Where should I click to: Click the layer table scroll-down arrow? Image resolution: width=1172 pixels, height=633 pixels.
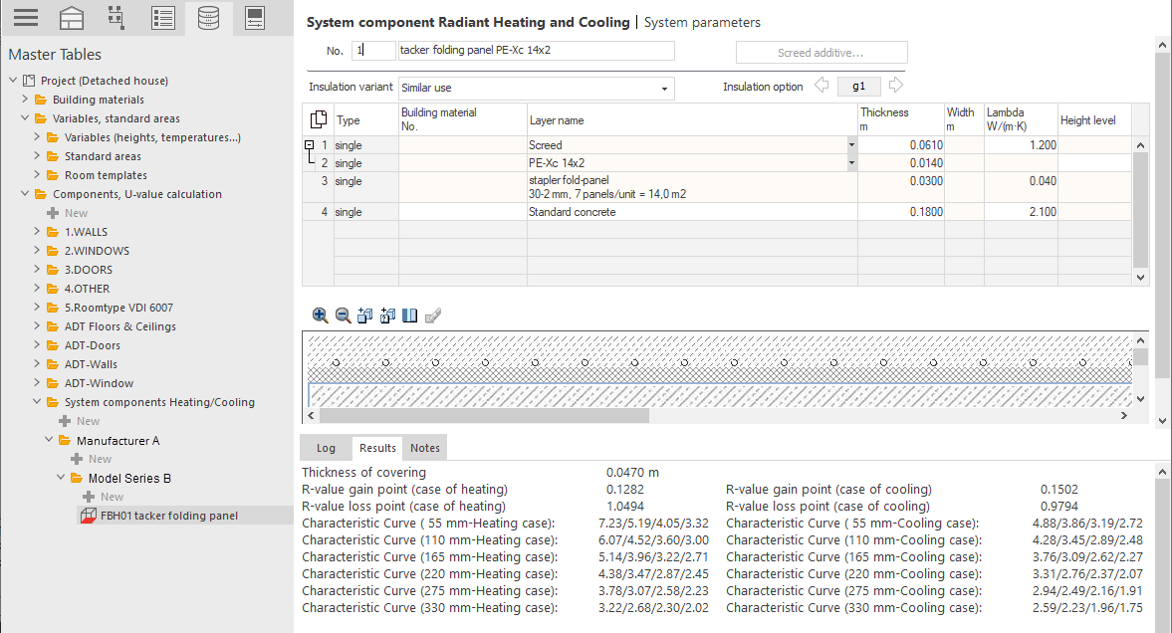point(1140,278)
